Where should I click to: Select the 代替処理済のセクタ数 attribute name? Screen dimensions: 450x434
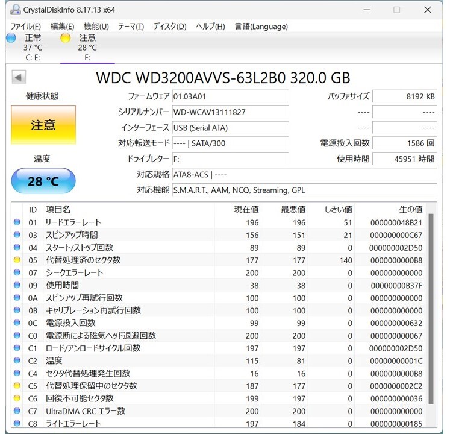83,260
